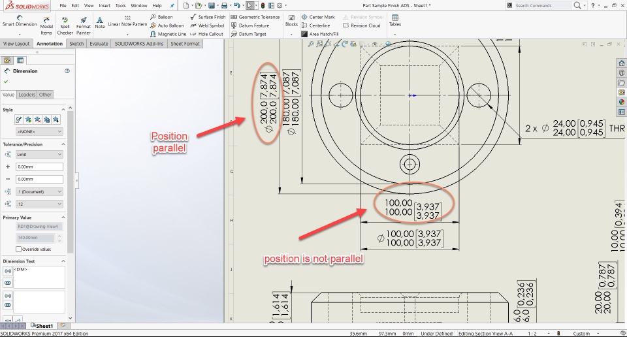627x337 pixels.
Task: Collapse the Primary Value section
Action: [63, 217]
